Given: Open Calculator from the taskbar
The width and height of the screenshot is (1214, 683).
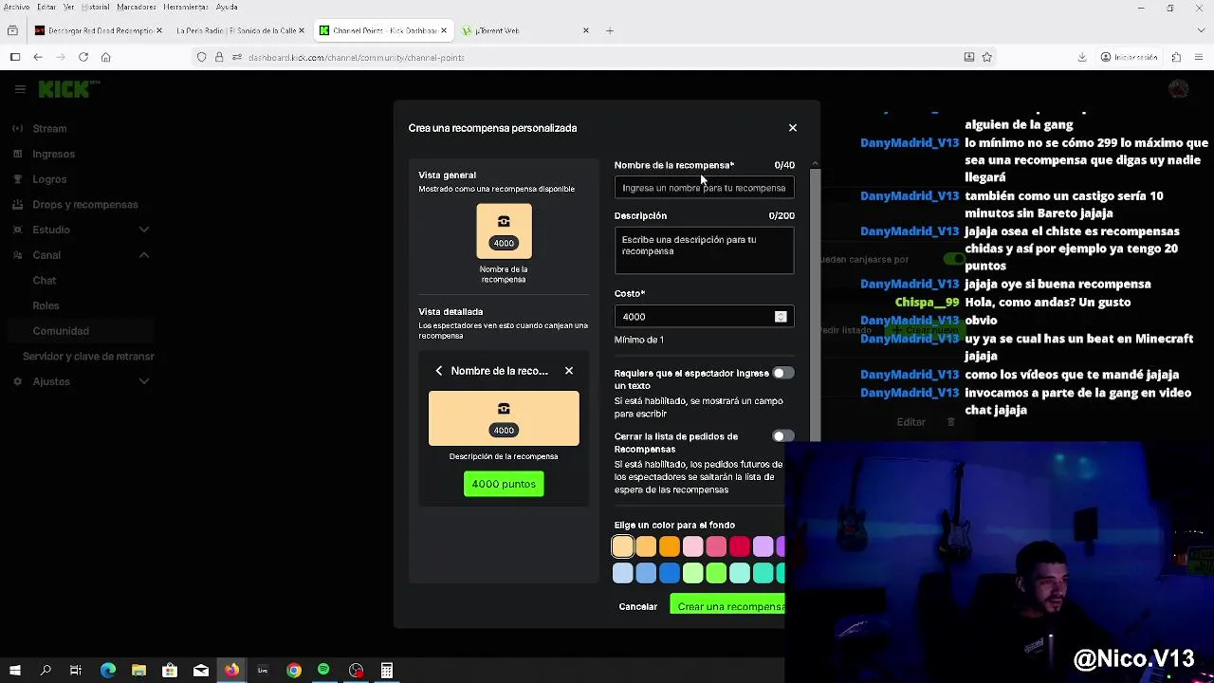Looking at the screenshot, I should [387, 671].
